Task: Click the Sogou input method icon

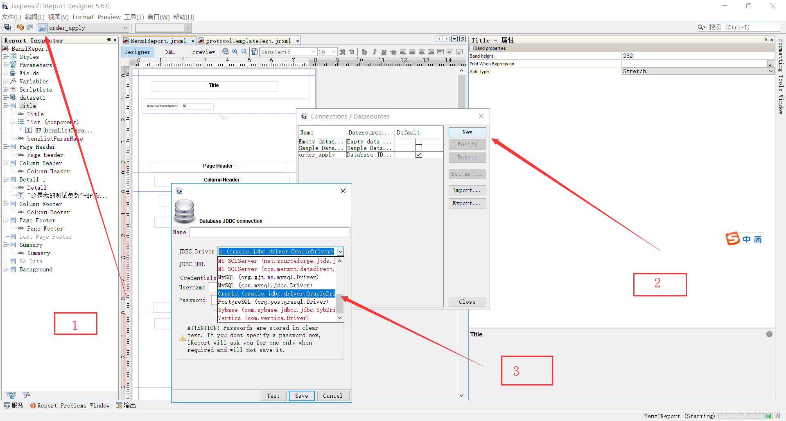Action: [733, 239]
